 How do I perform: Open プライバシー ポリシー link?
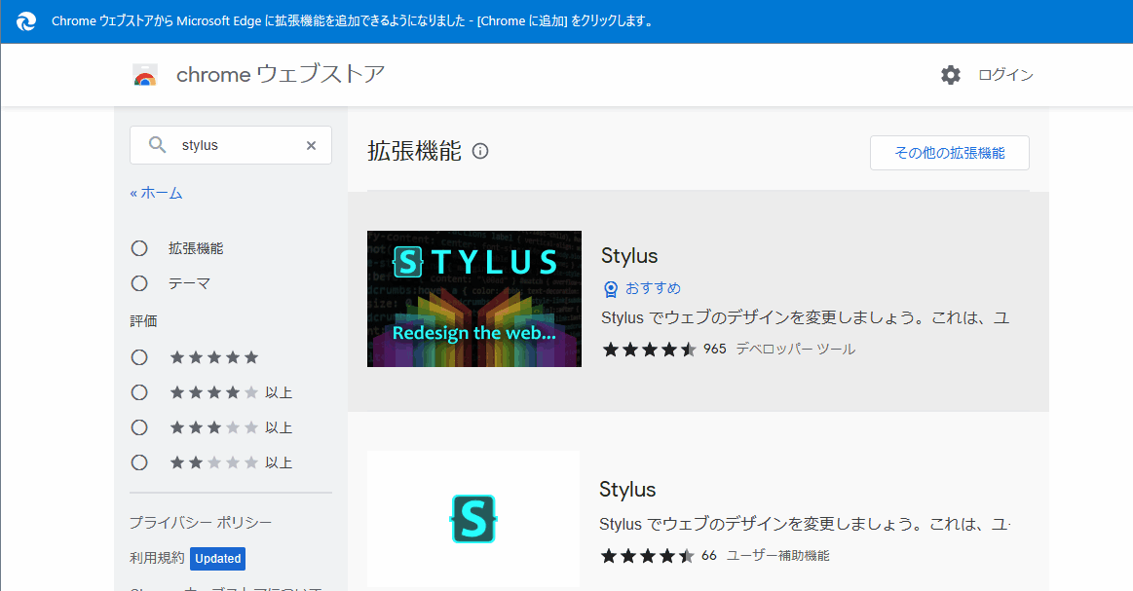201,523
